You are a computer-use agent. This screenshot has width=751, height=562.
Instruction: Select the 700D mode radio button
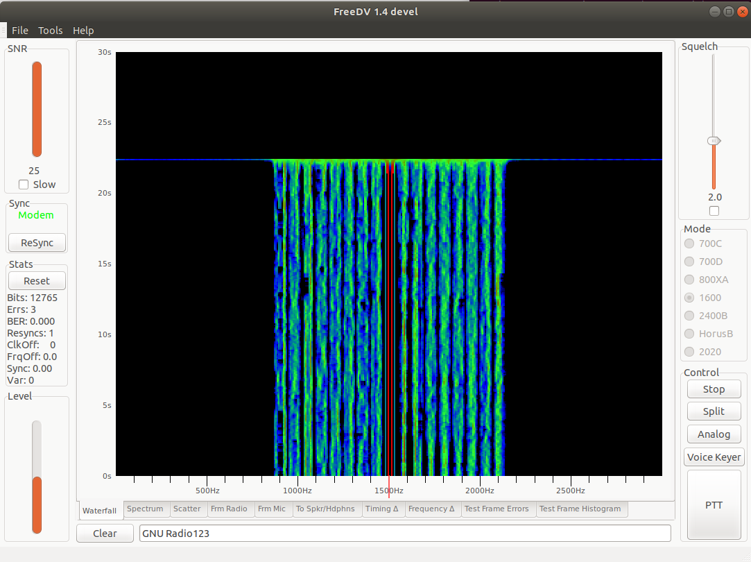689,262
